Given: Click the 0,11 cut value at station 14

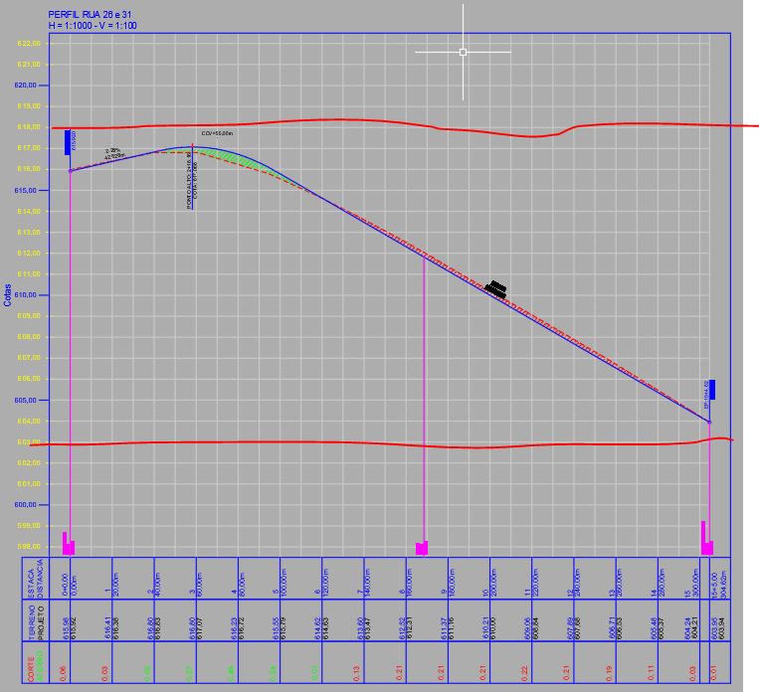Looking at the screenshot, I should [x=651, y=673].
